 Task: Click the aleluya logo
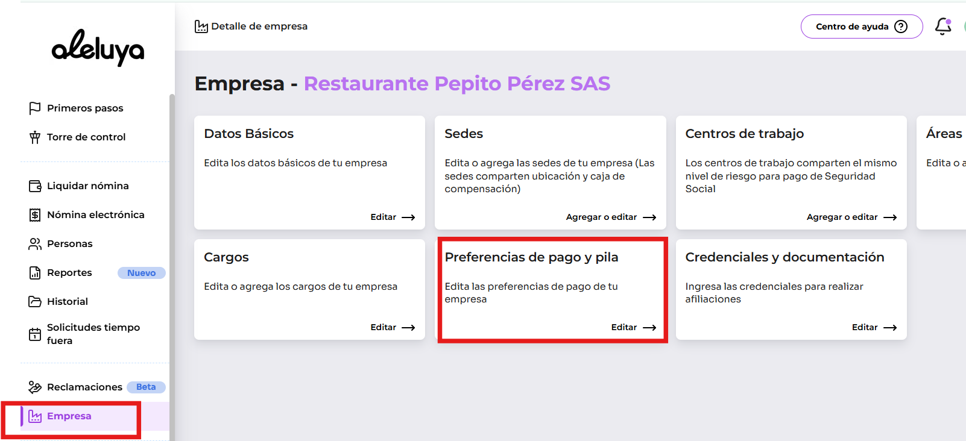[98, 48]
